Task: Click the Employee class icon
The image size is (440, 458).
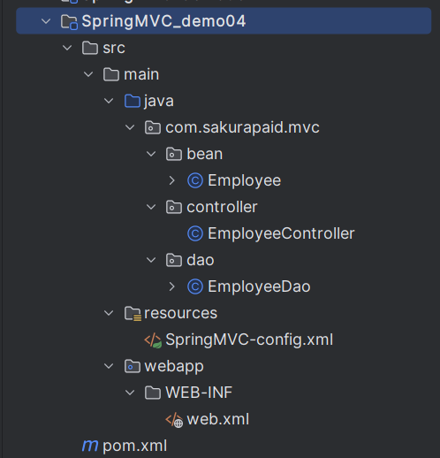Action: pyautogui.click(x=195, y=180)
